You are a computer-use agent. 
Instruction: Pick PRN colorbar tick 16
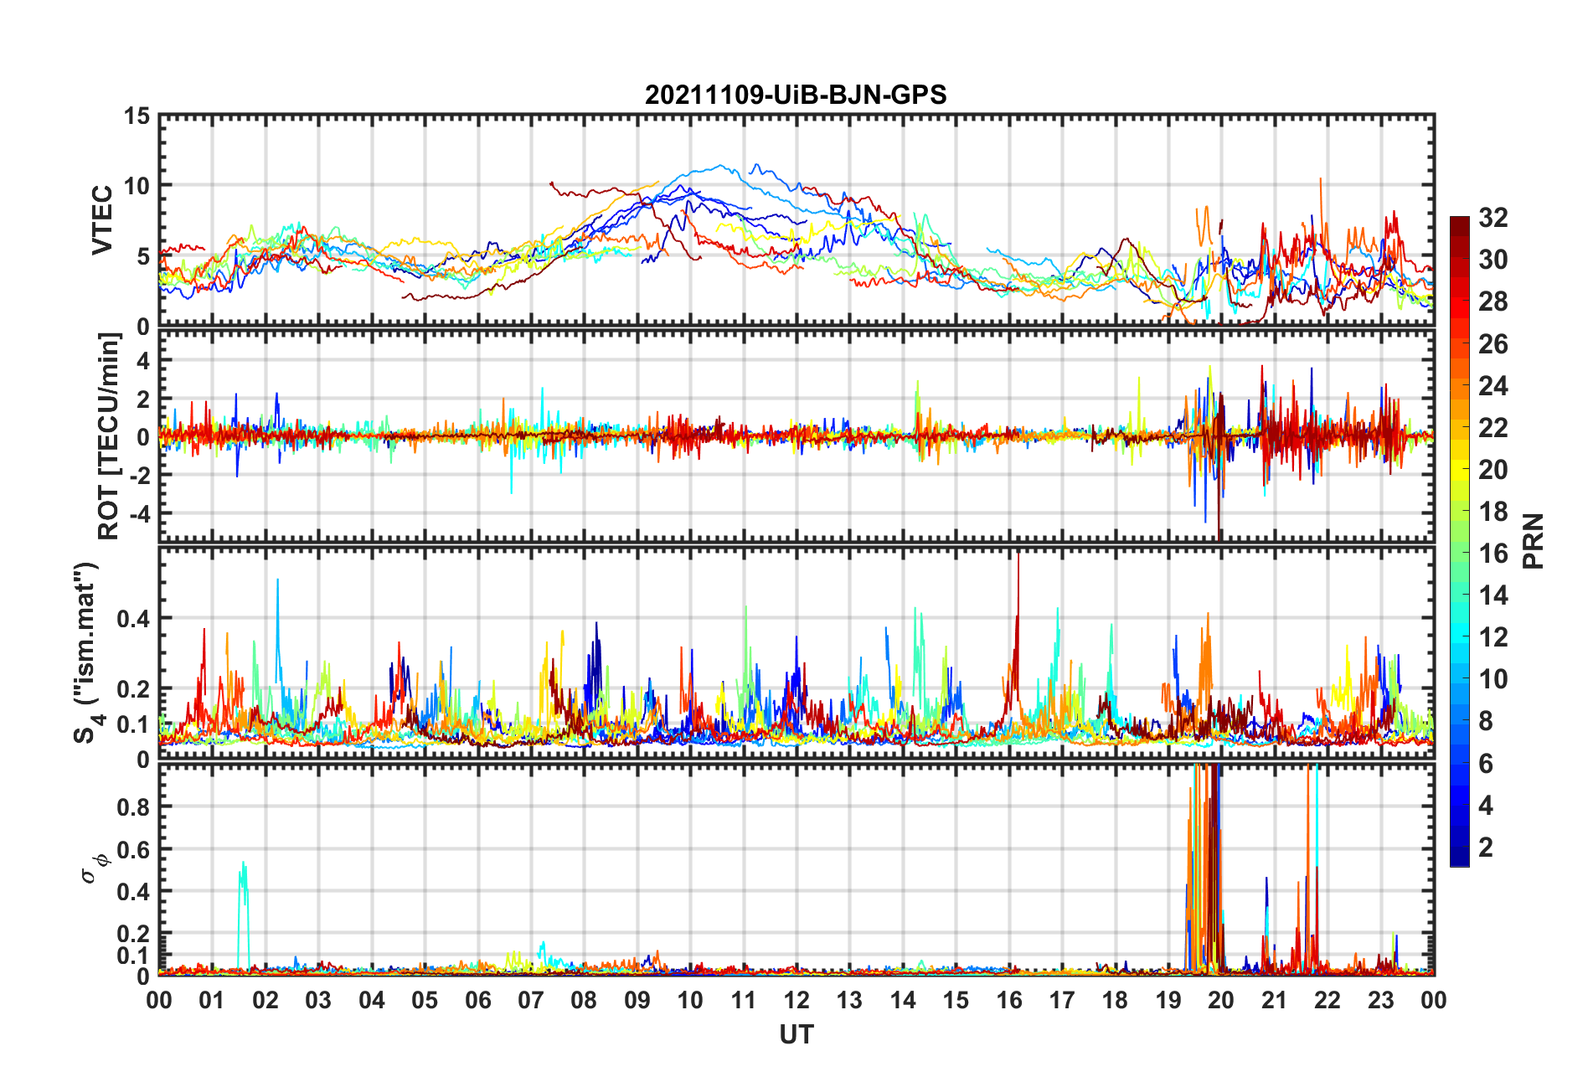(1493, 553)
